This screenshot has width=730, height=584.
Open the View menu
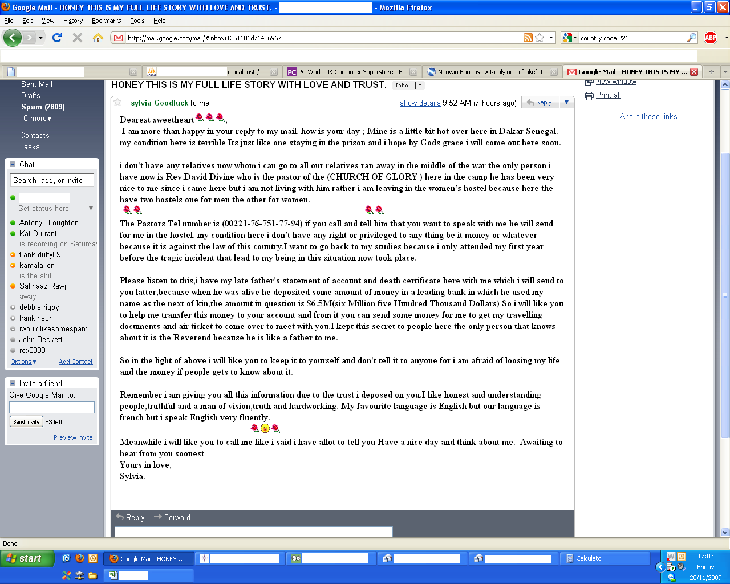coord(48,21)
